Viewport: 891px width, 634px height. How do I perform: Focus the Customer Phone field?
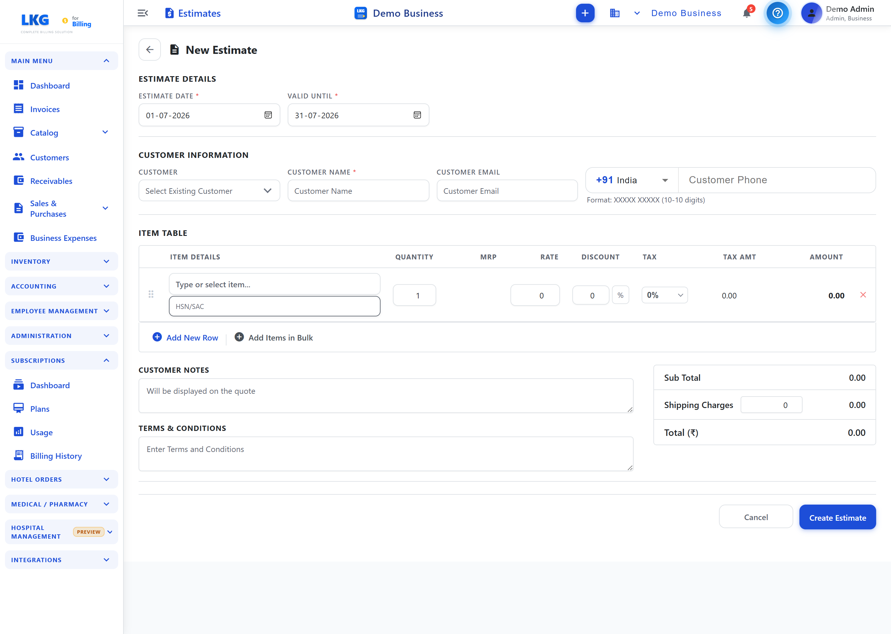[x=777, y=180]
